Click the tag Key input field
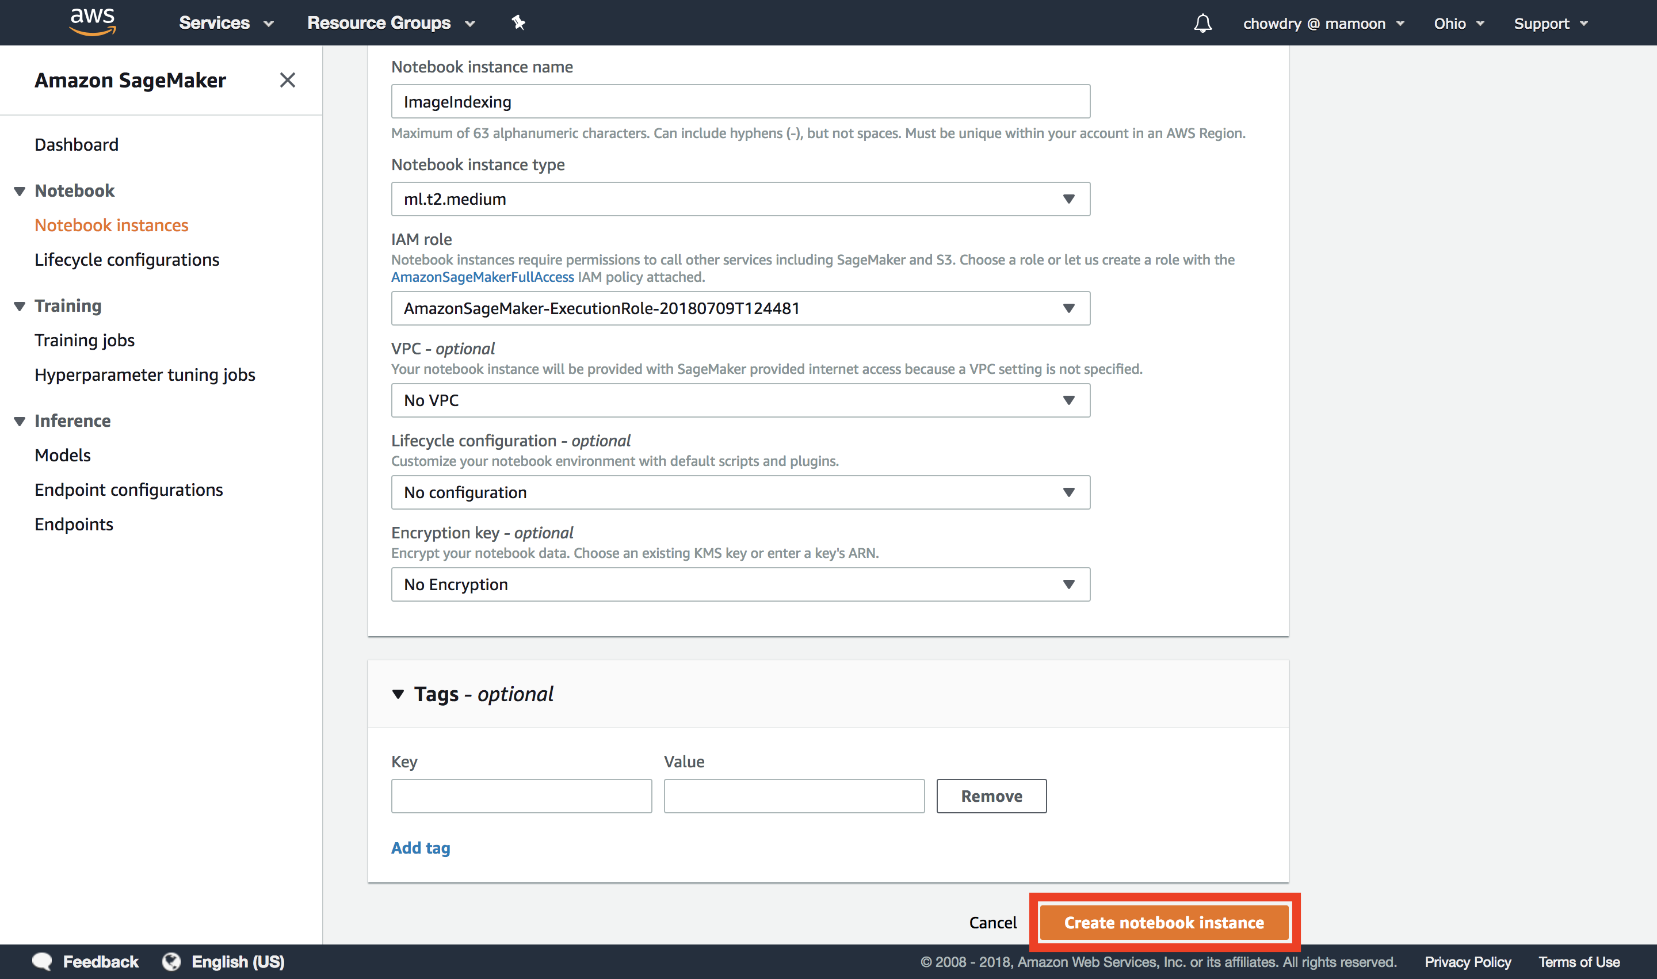The image size is (1657, 979). coord(521,796)
